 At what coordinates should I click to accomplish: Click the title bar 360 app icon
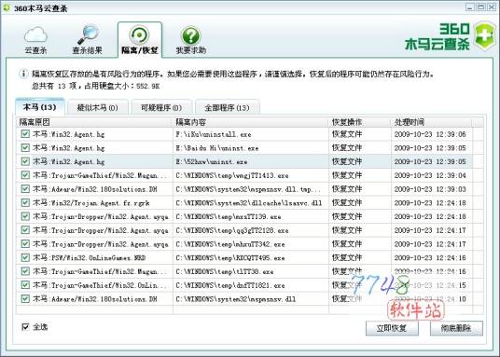click(6, 7)
